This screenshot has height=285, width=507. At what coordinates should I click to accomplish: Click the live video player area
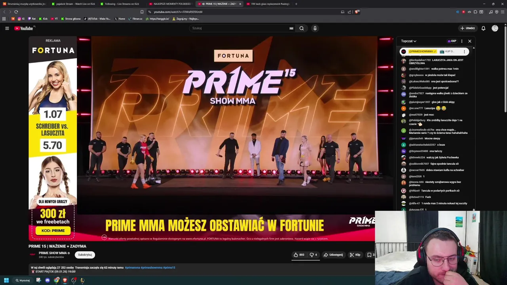click(234, 125)
